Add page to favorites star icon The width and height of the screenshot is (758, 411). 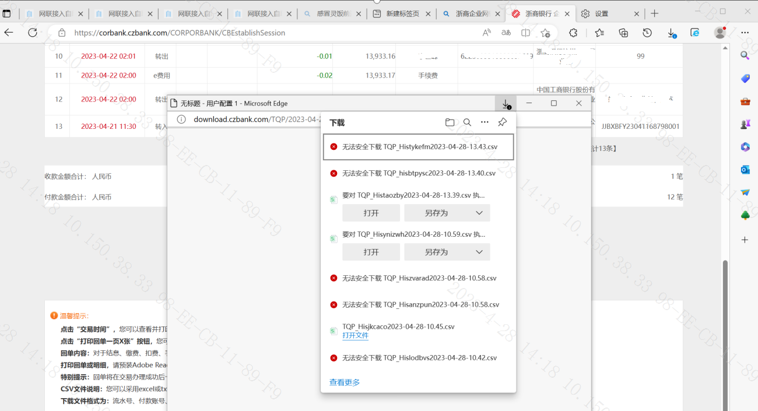click(x=545, y=33)
